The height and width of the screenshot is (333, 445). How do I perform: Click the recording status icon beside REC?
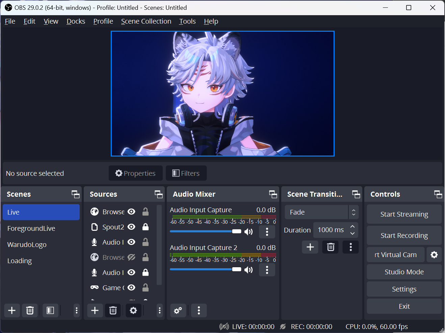tap(283, 327)
